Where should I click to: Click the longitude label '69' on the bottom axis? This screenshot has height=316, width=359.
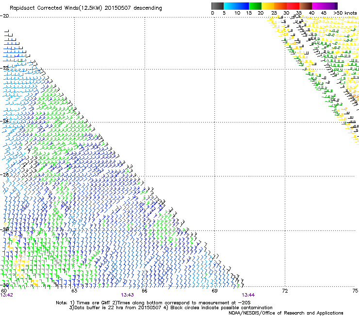click(x=214, y=291)
